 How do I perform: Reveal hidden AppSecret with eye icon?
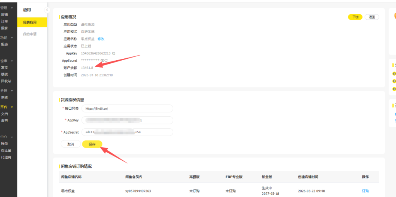click(x=102, y=61)
